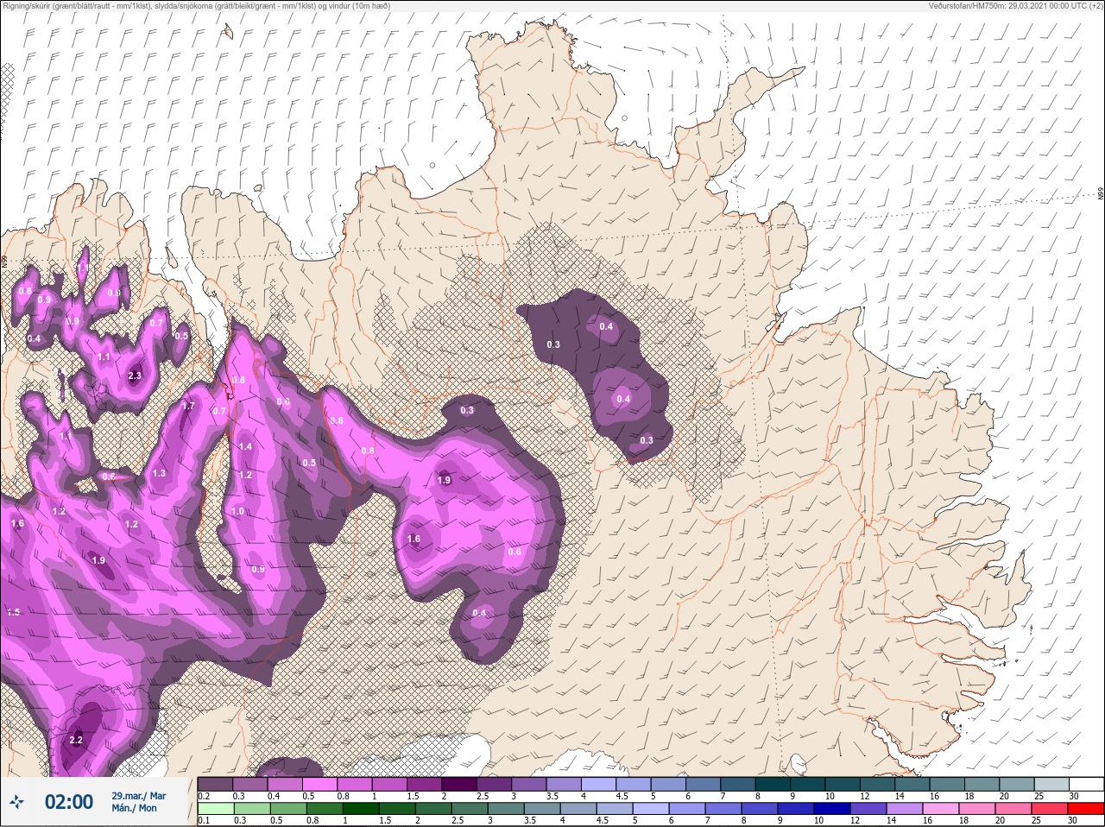Select the 0.5 pink swatch in upper legend row
Image resolution: width=1105 pixels, height=827 pixels.
pos(319,784)
